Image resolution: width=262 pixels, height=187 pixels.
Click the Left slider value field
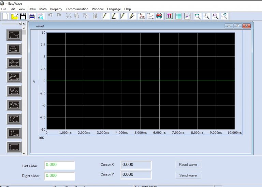pyautogui.click(x=59, y=165)
